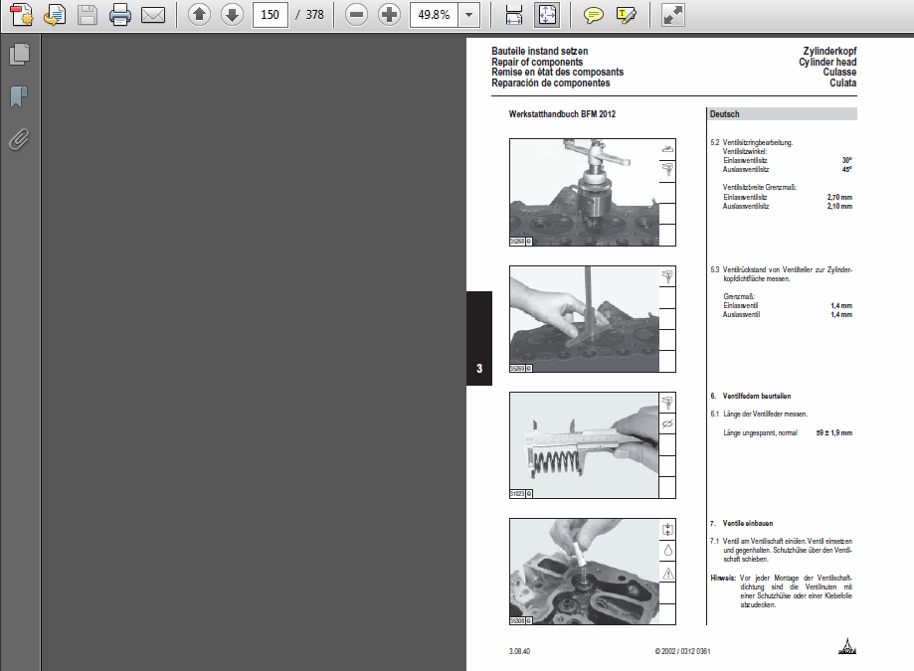914x671 pixels.
Task: Open the Page Thumbnails panel
Action: [19, 54]
